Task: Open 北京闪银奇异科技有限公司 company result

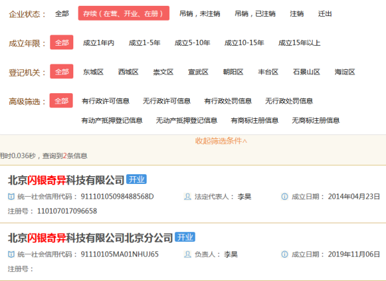Action: point(66,180)
